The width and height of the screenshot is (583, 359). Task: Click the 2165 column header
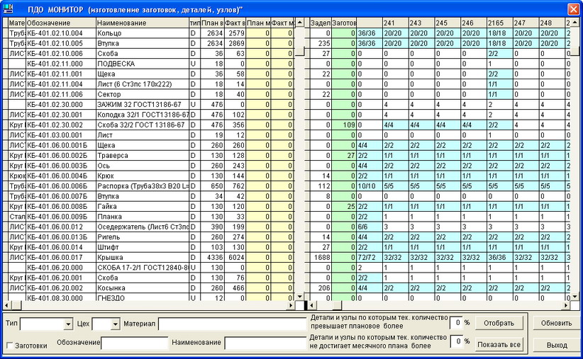498,23
